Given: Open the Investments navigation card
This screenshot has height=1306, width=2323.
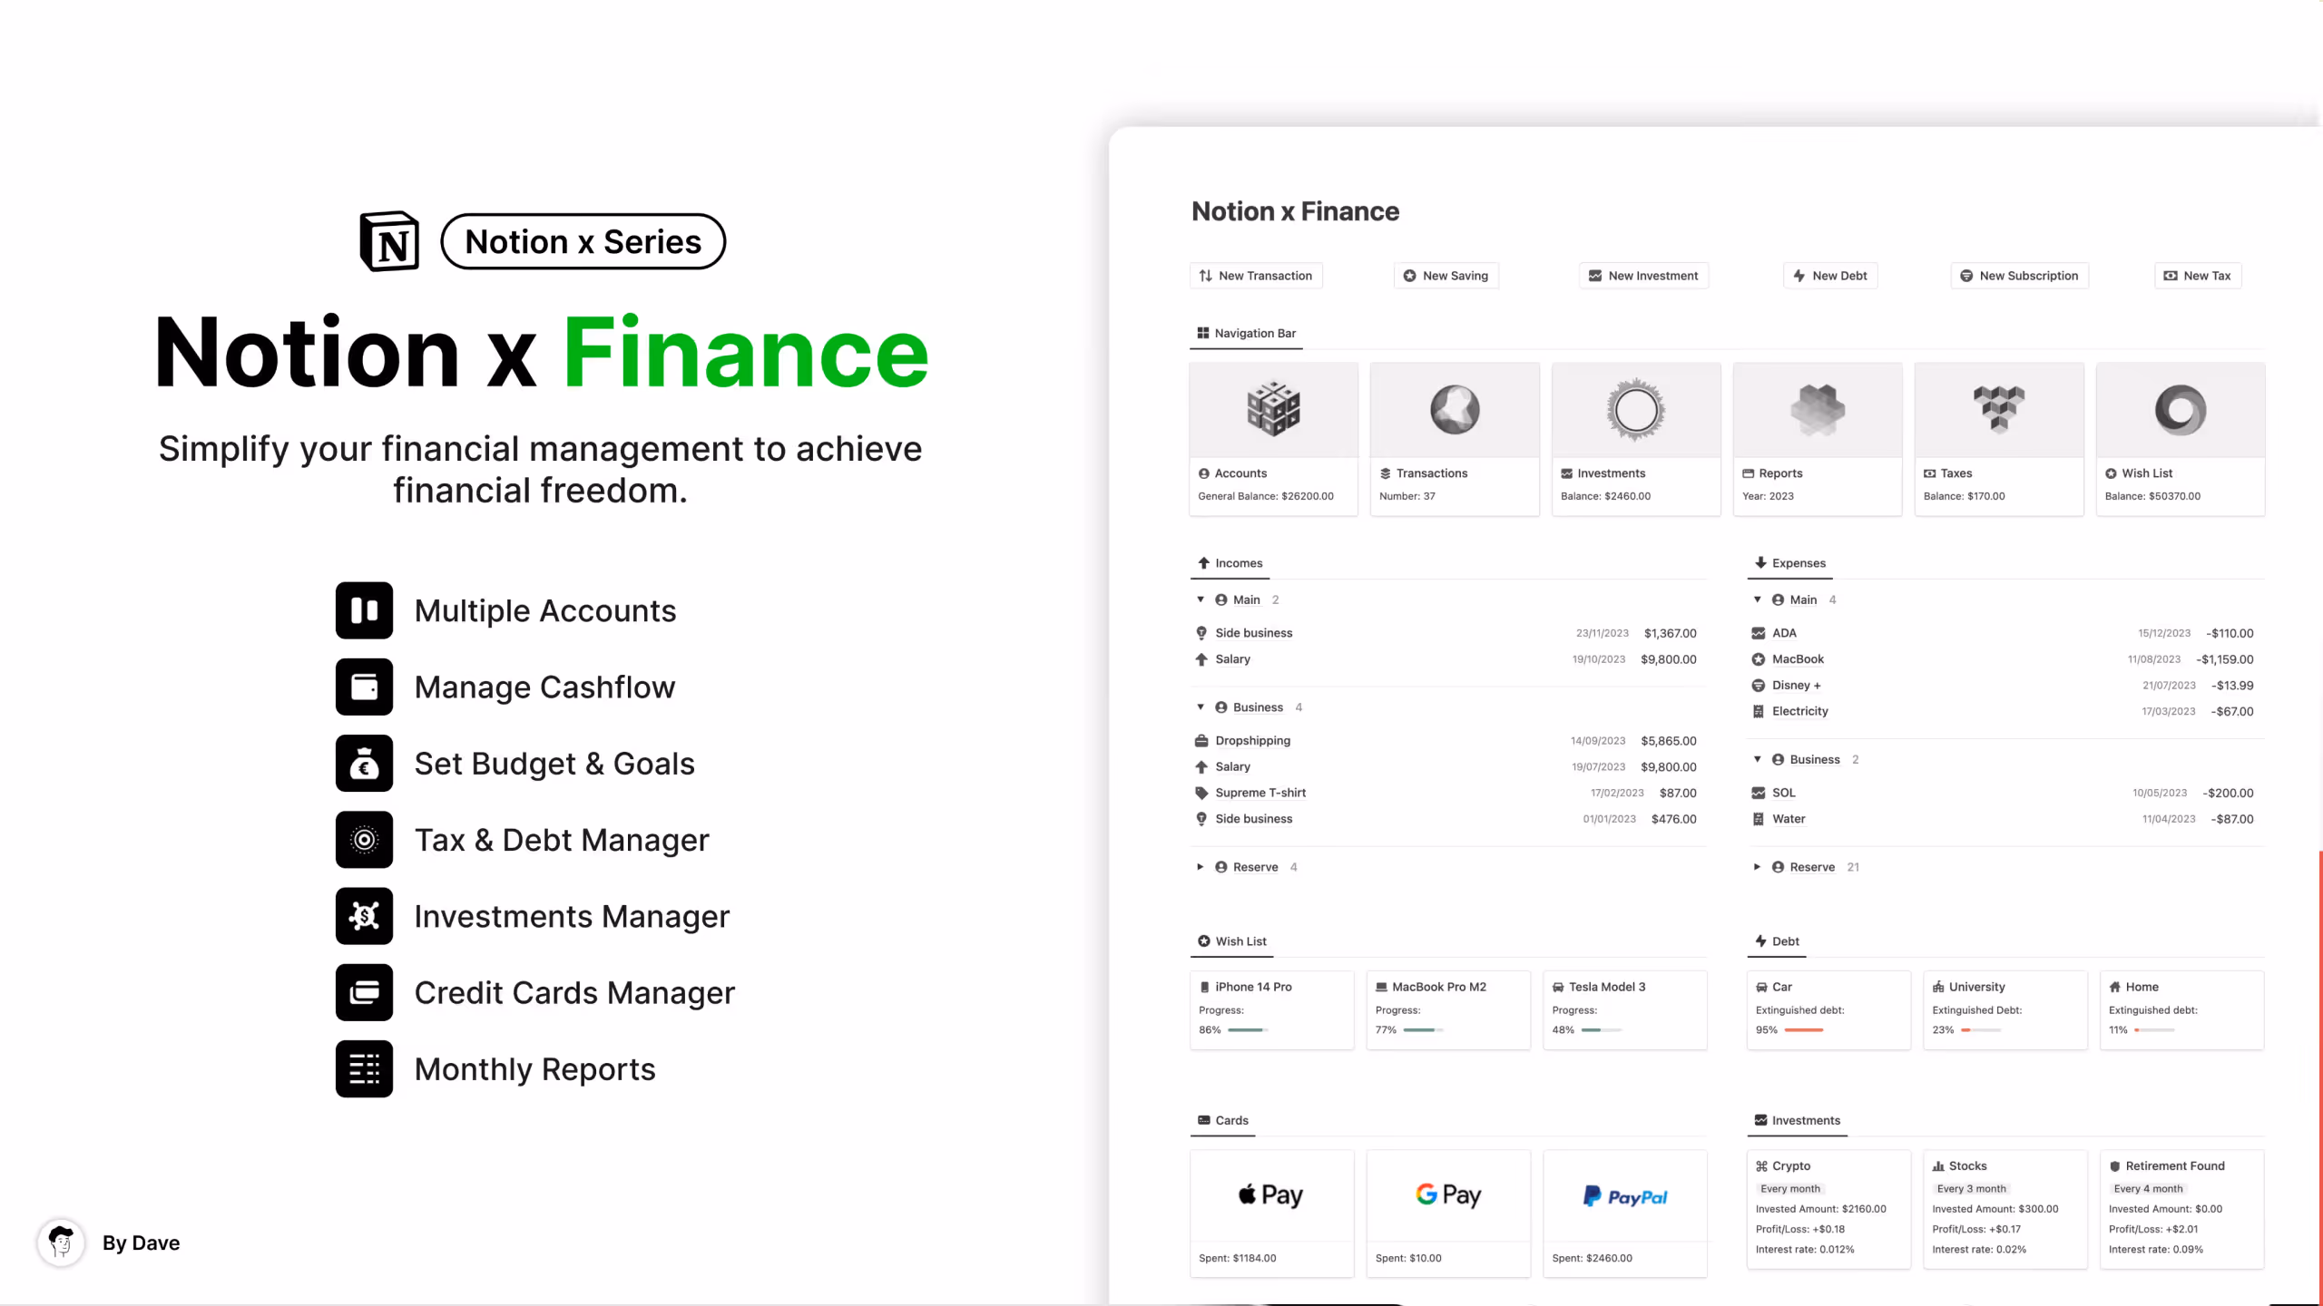Looking at the screenshot, I should point(1636,439).
